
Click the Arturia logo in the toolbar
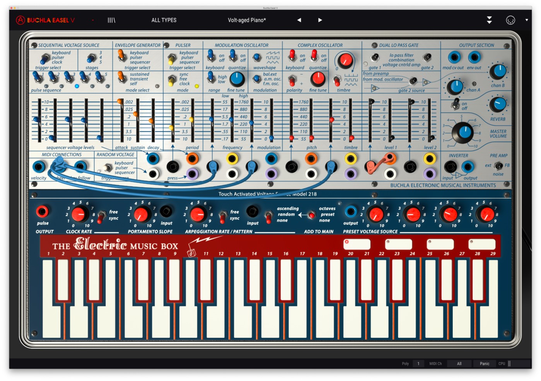20,20
